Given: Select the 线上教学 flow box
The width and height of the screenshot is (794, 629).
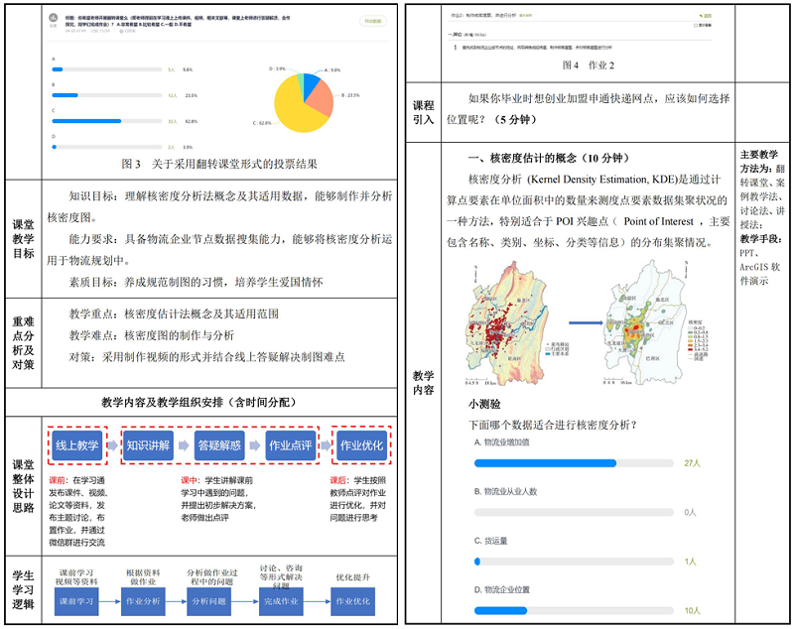Looking at the screenshot, I should pos(77,446).
